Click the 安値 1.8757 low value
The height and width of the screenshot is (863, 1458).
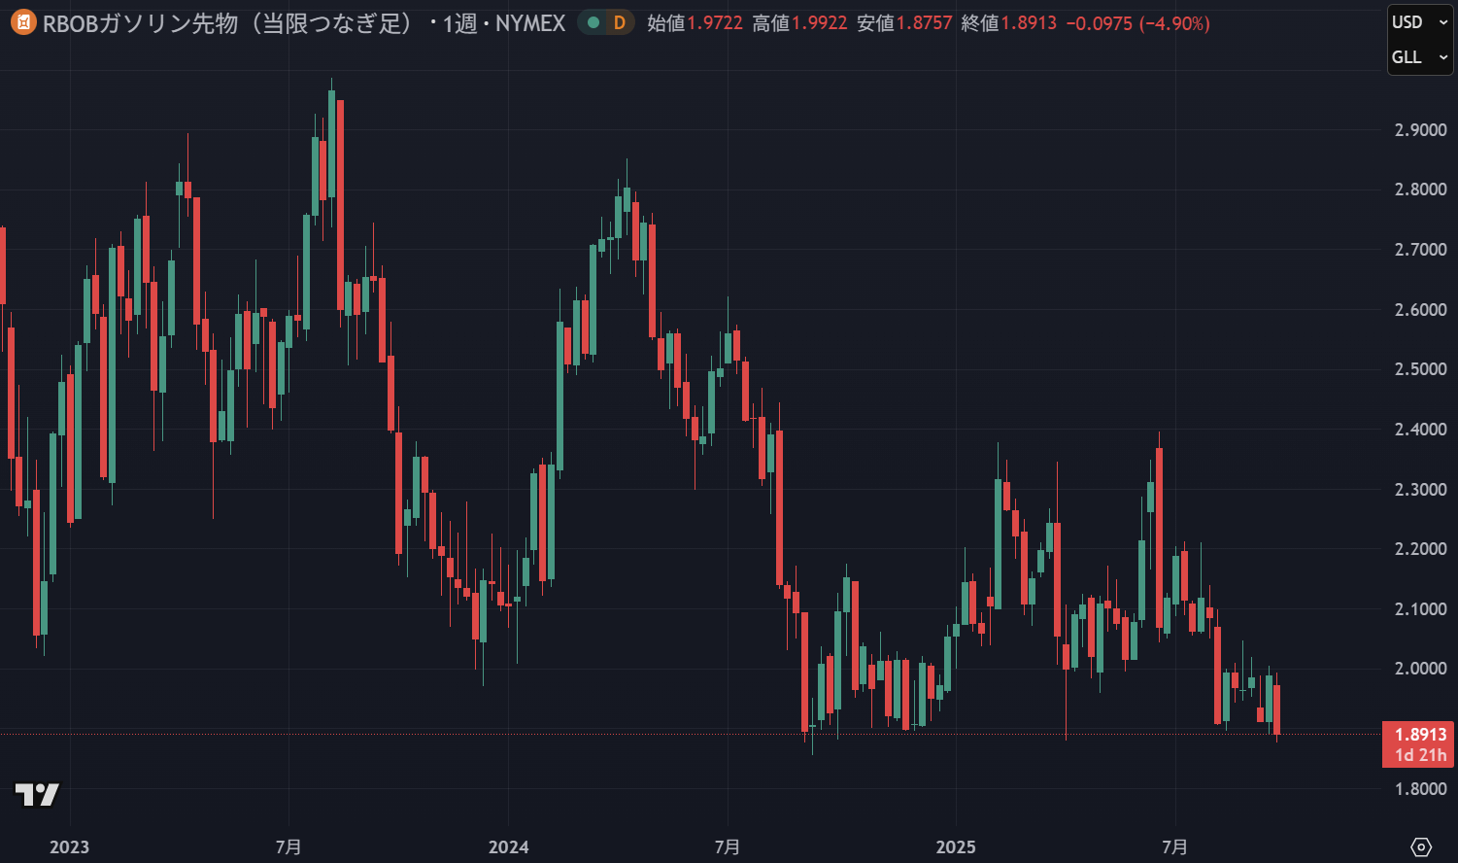[923, 22]
